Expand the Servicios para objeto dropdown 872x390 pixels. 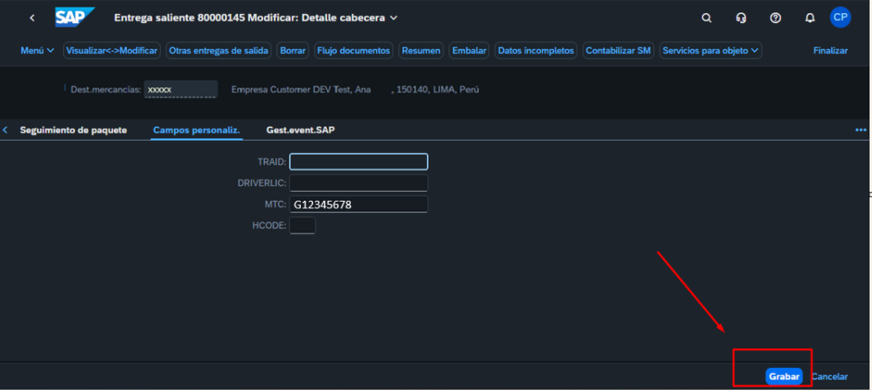711,51
